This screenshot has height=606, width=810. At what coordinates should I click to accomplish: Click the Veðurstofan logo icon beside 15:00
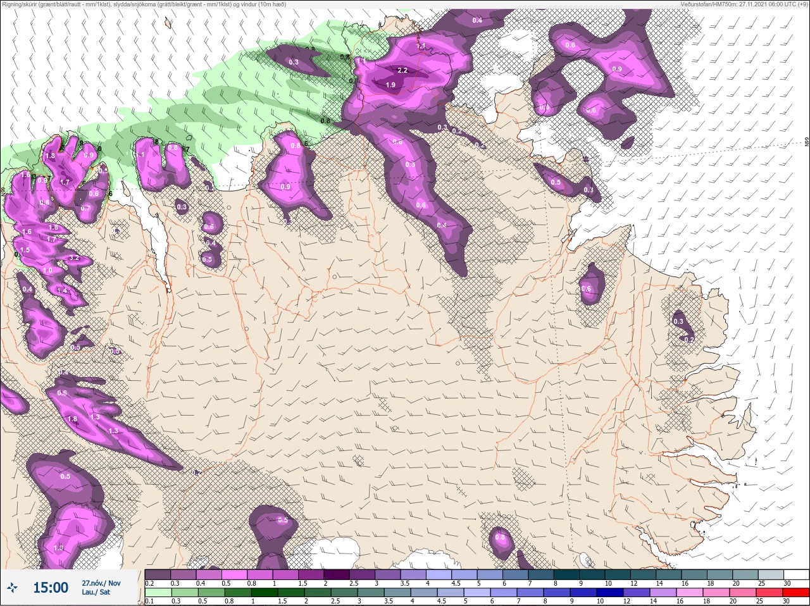(x=12, y=588)
